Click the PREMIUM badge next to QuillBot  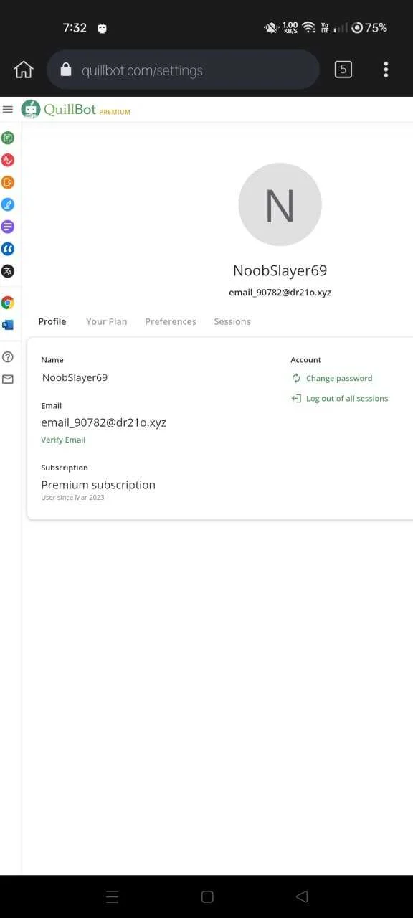(x=115, y=112)
